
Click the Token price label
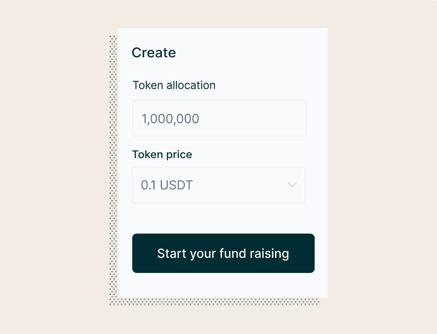point(162,154)
